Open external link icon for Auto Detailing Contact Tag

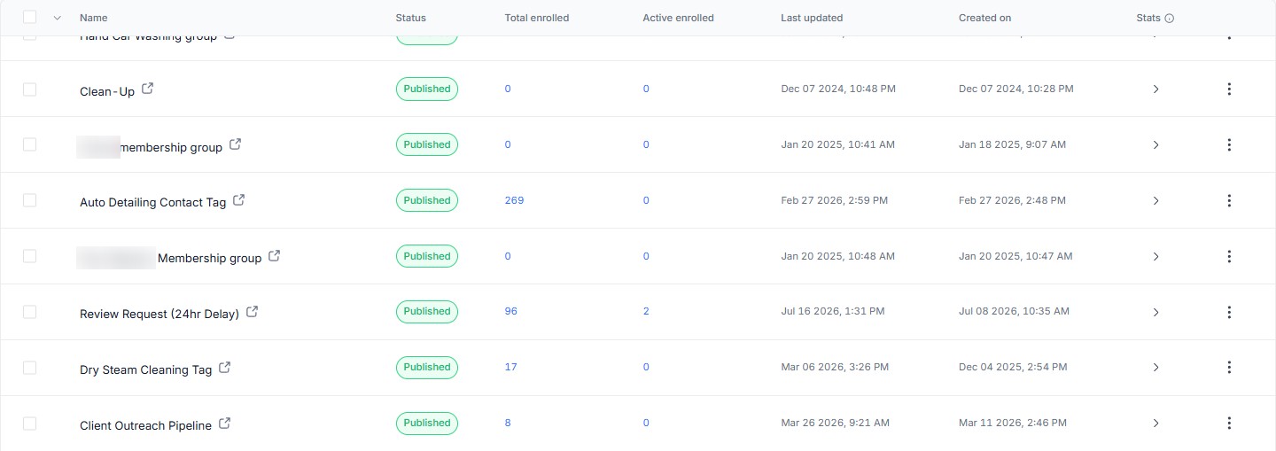239,200
